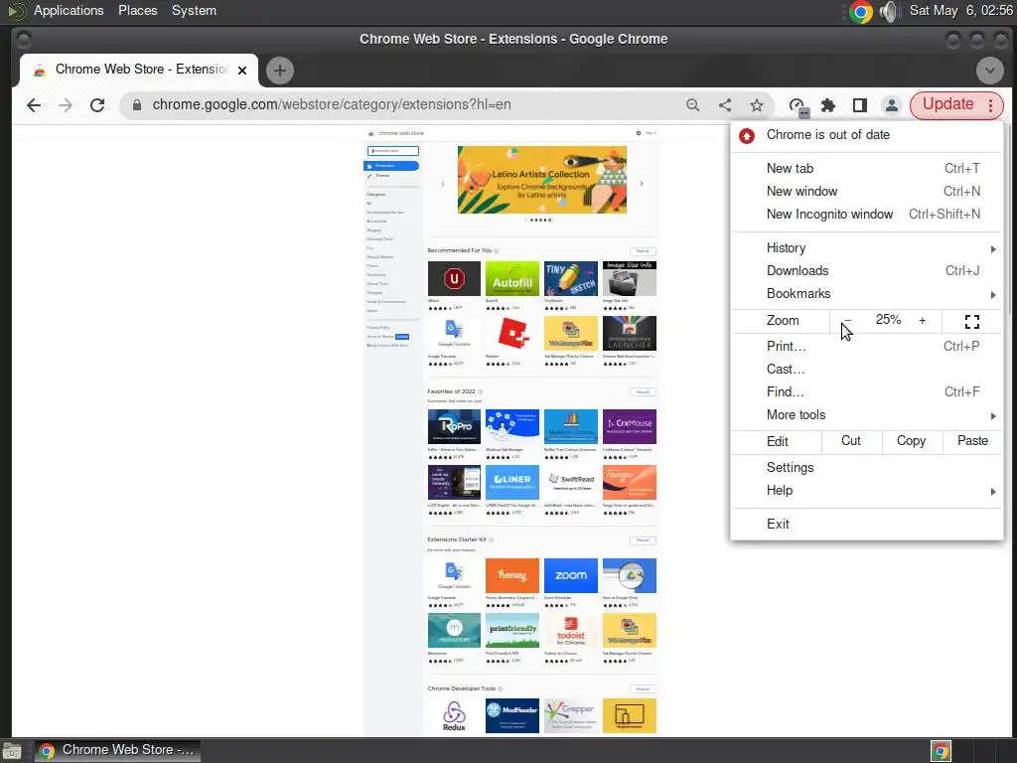
Task: Open the profile avatar icon
Action: click(x=892, y=105)
